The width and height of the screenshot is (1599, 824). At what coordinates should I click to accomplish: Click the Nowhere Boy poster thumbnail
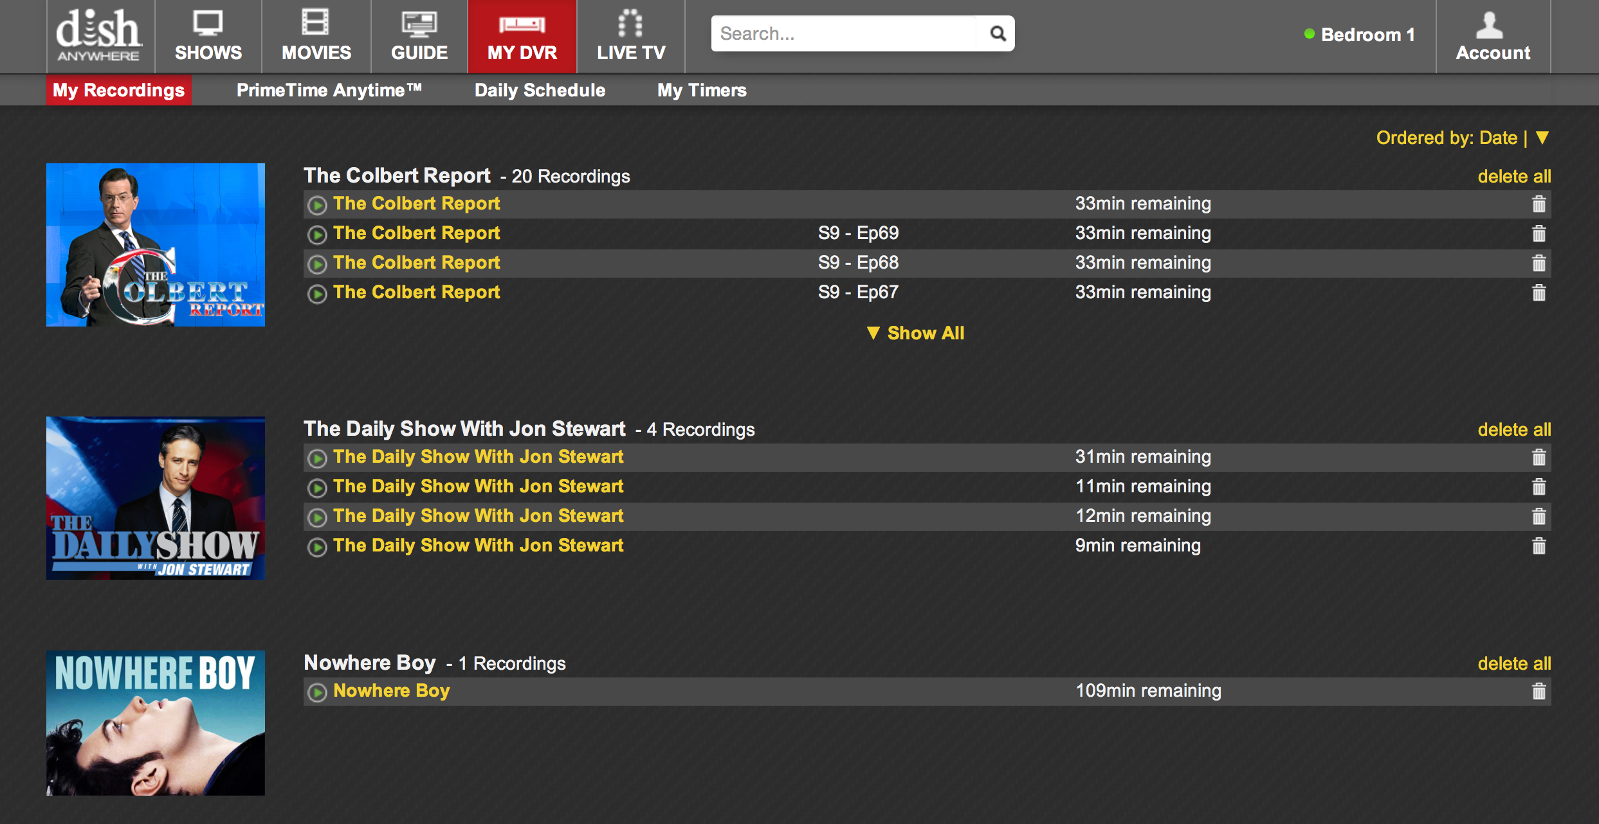click(156, 722)
